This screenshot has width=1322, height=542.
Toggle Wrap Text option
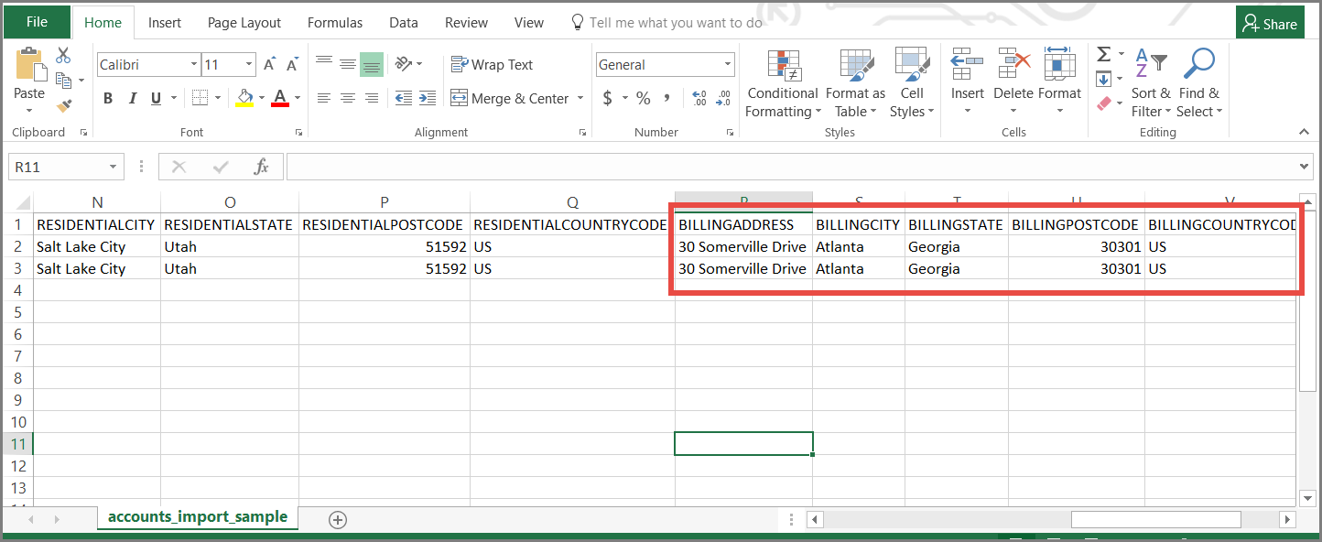pos(492,65)
